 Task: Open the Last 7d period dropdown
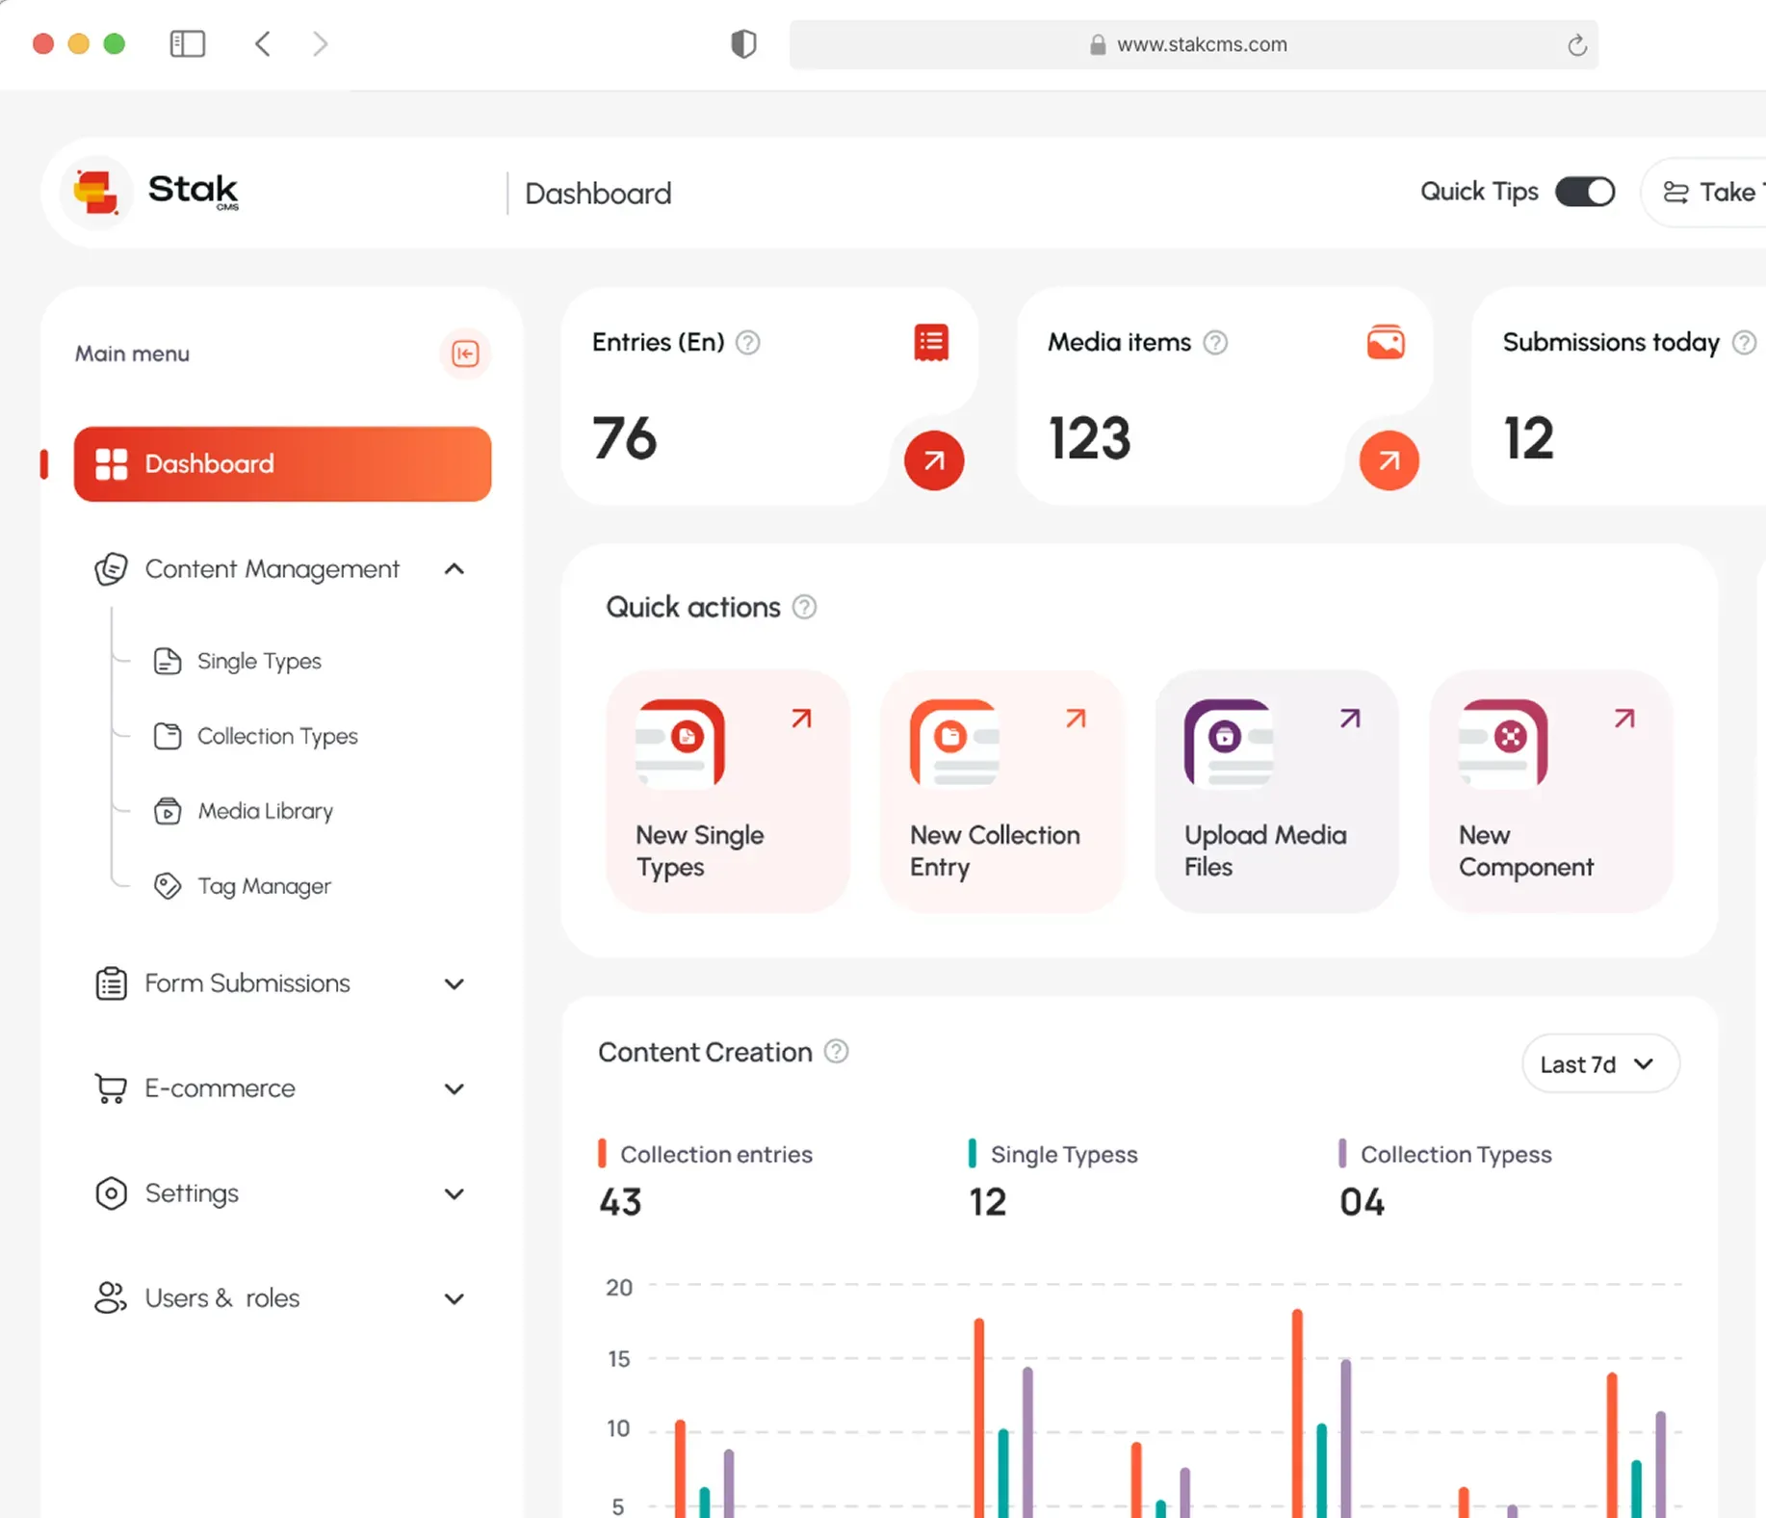1599,1064
